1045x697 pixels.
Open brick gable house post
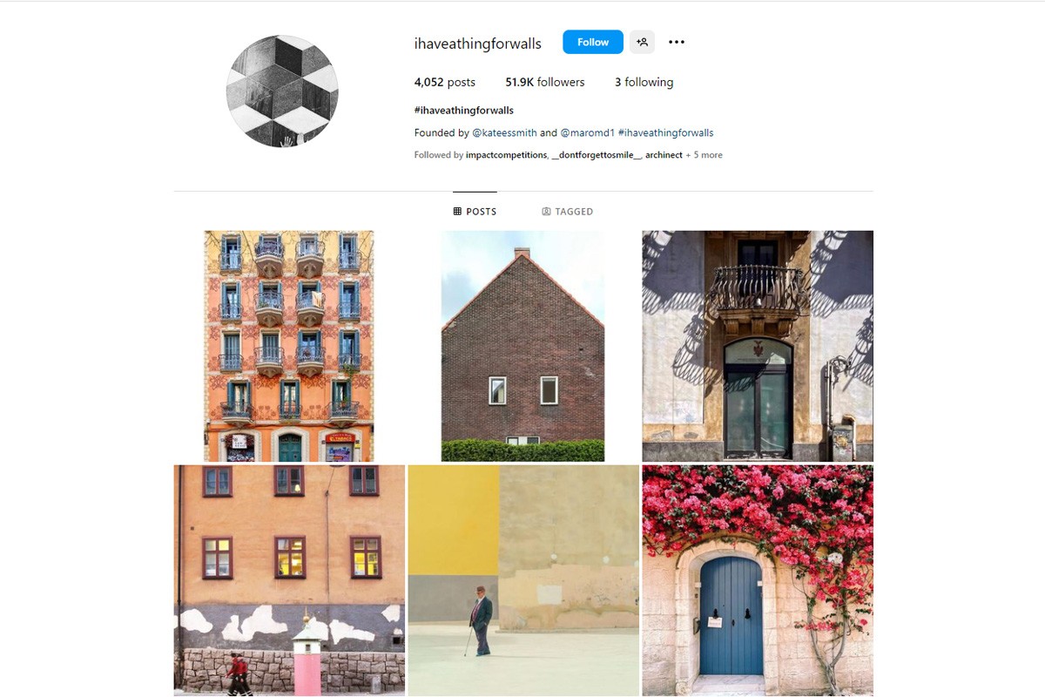[x=522, y=346]
